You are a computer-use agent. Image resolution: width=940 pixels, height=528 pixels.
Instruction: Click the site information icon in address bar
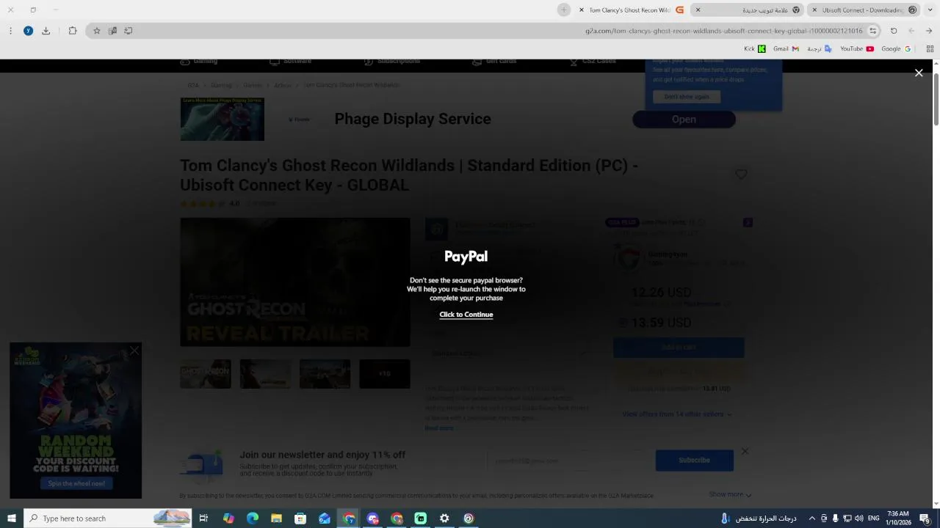(872, 31)
